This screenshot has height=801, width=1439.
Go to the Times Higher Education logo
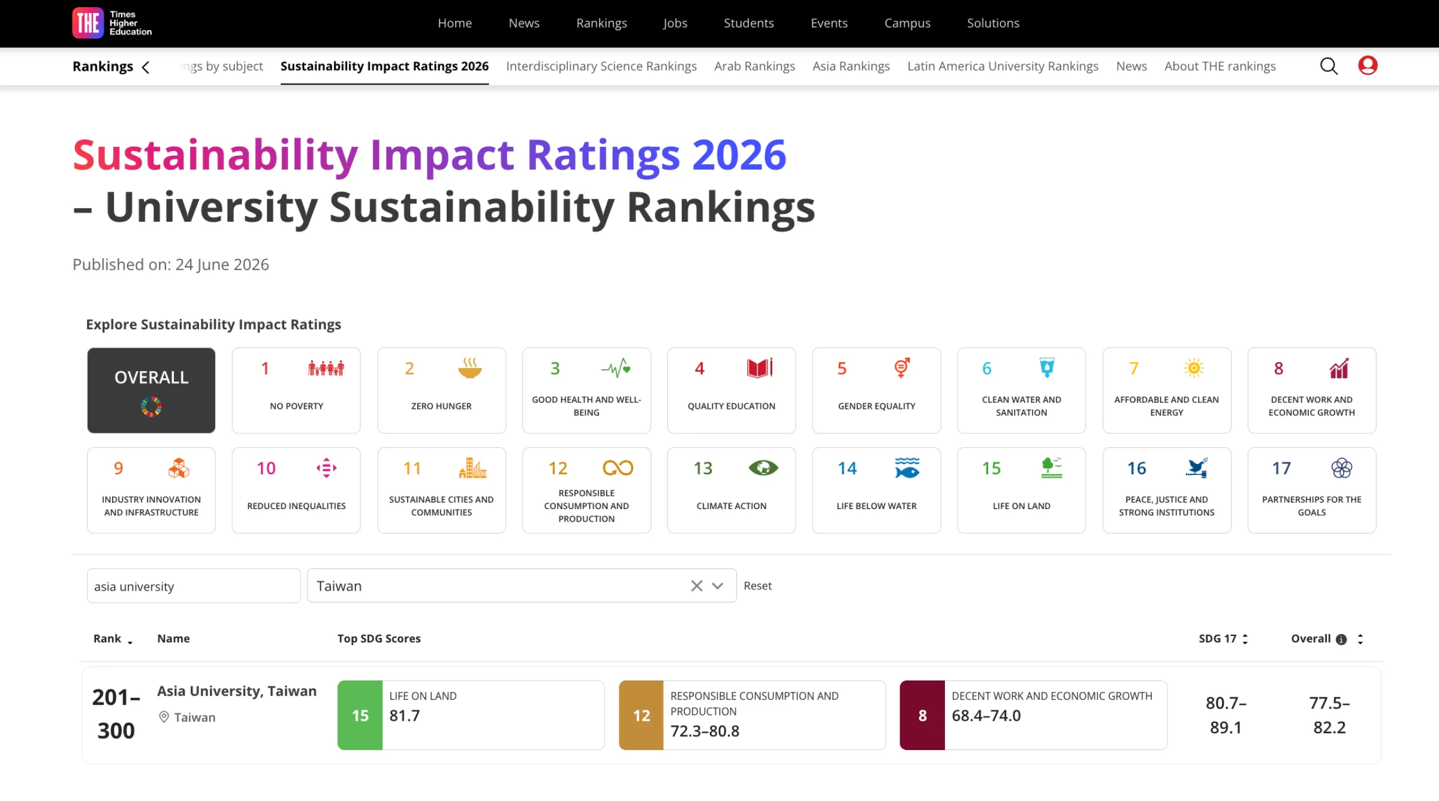tap(112, 23)
